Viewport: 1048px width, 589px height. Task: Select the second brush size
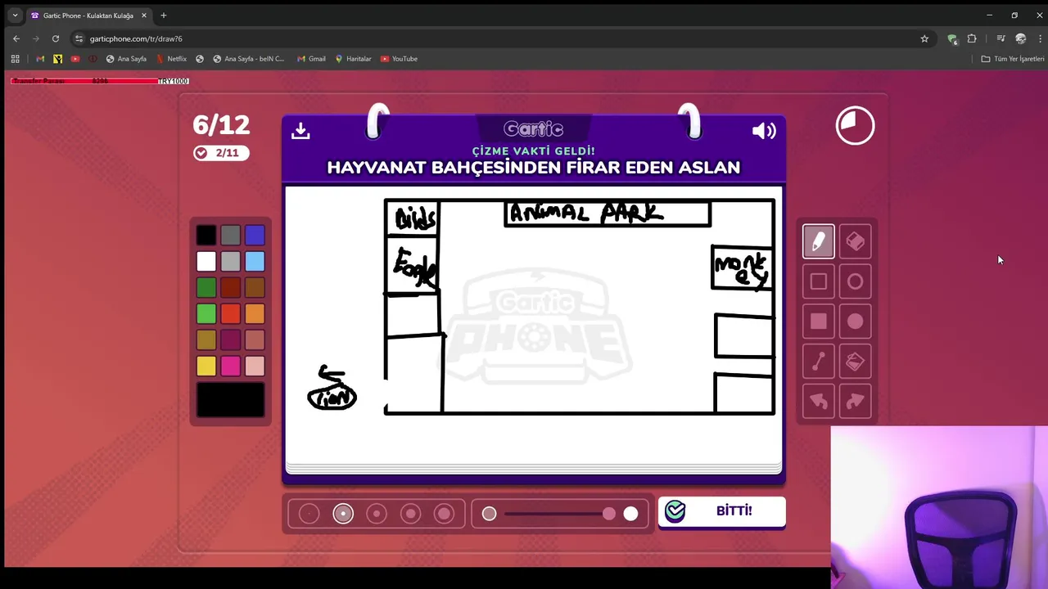click(x=343, y=514)
